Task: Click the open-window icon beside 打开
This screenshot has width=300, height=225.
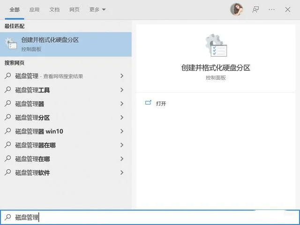Action: pos(148,103)
